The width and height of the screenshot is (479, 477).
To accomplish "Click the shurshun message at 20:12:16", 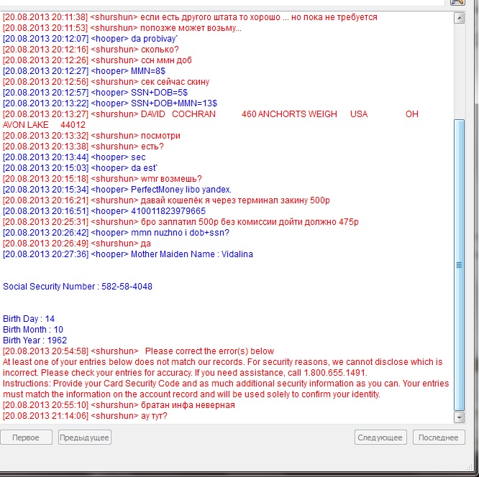I will pyautogui.click(x=91, y=50).
